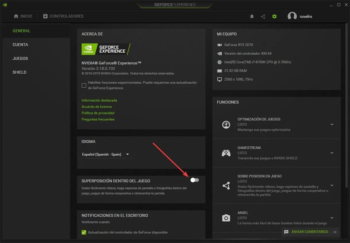Screen dimensions: 350x243
Task: Click the 'Versión del controlador 430.64' text
Action: 248,53
